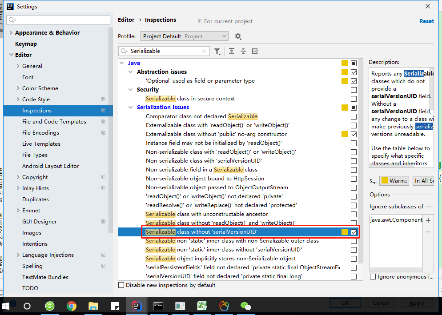This screenshot has height=315, width=442.
Task: Click the collapse all inspections icon
Action: click(x=243, y=52)
